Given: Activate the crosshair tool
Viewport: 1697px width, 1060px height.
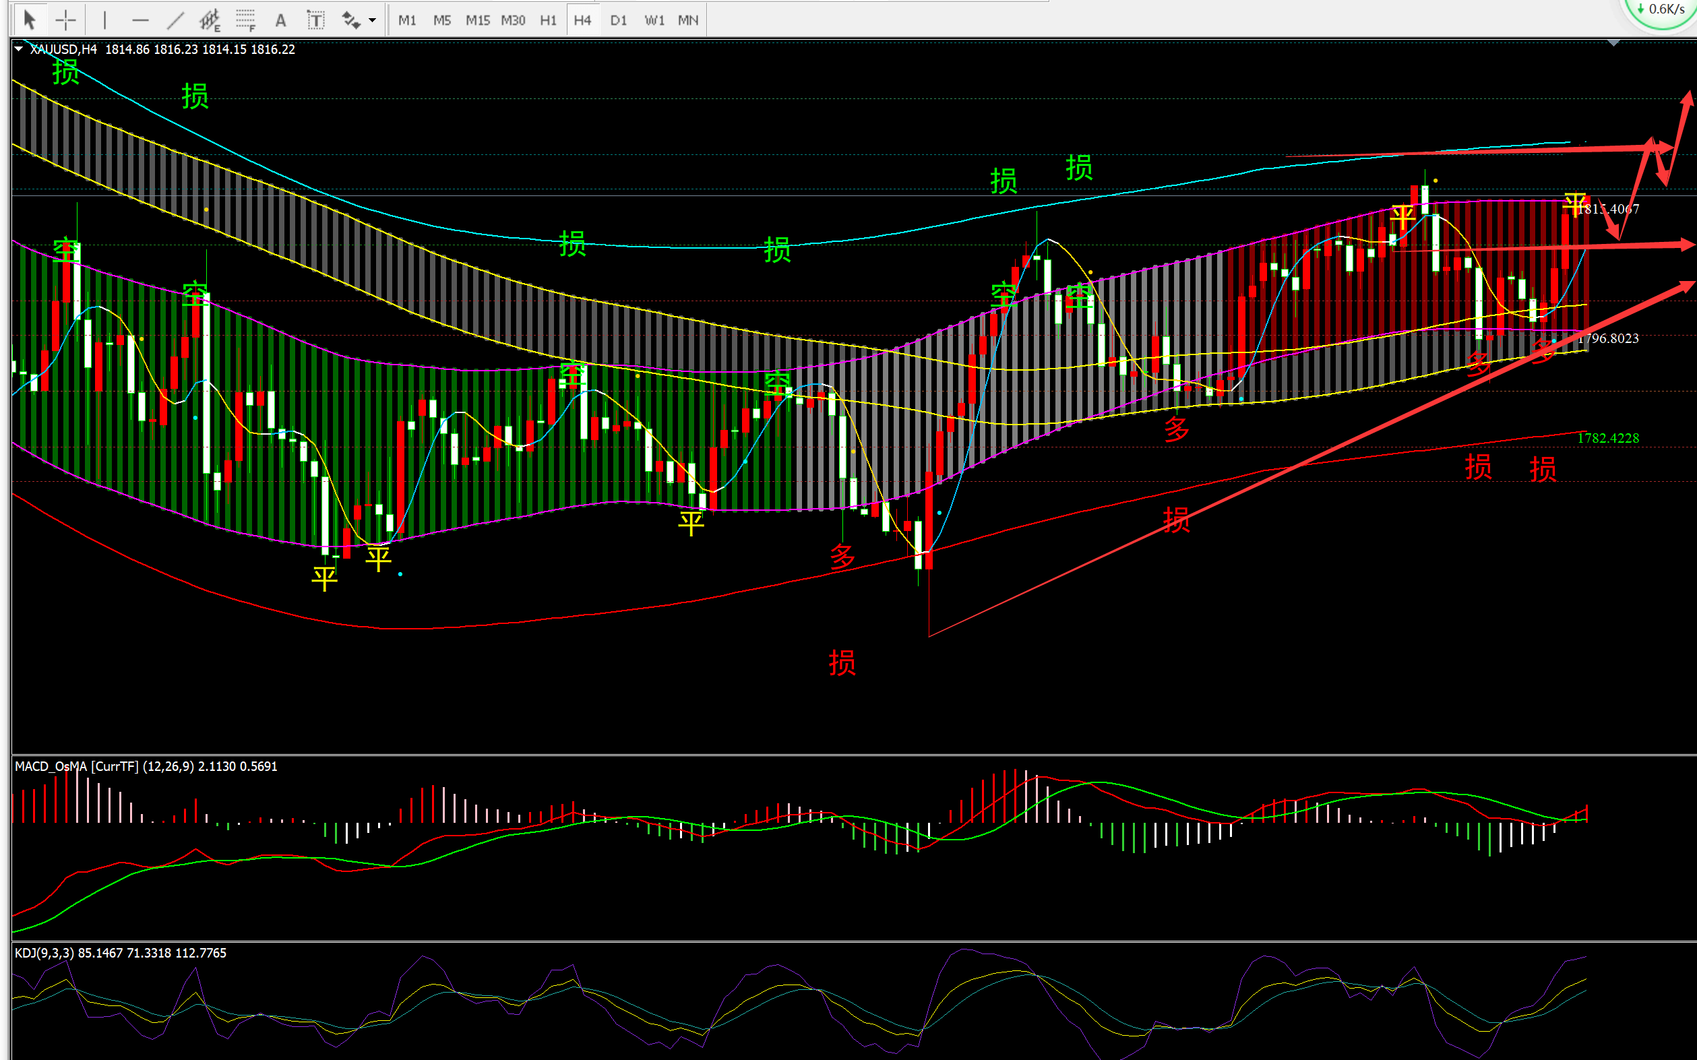Looking at the screenshot, I should [65, 20].
